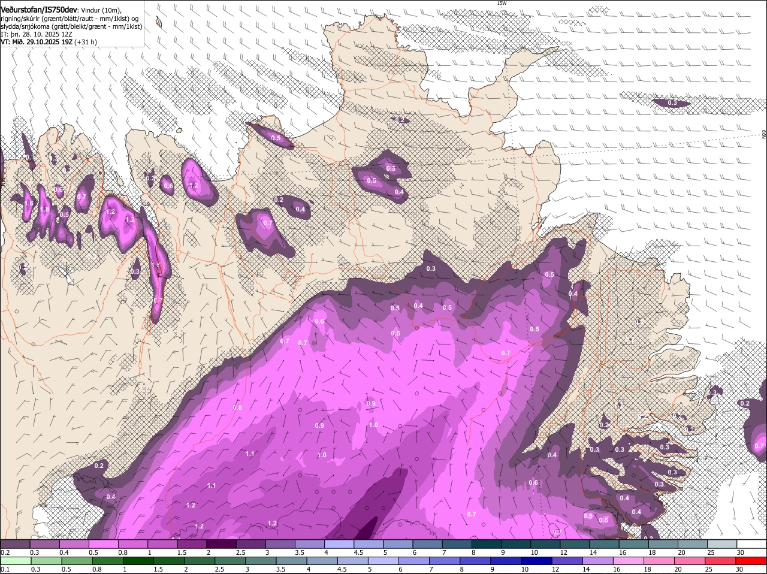The height and width of the screenshot is (574, 767).
Task: Click the 'IT: þri. 28. 10. 2025 12Z' line
Action: (37, 34)
